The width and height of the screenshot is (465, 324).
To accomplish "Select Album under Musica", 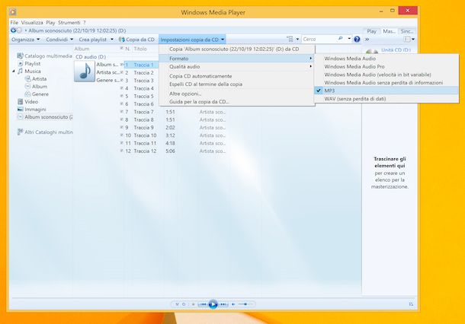I will (x=36, y=87).
